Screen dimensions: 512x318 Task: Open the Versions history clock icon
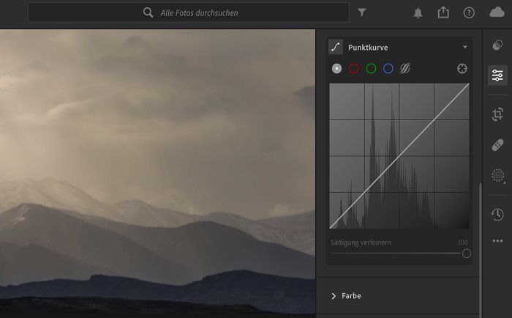click(x=497, y=215)
